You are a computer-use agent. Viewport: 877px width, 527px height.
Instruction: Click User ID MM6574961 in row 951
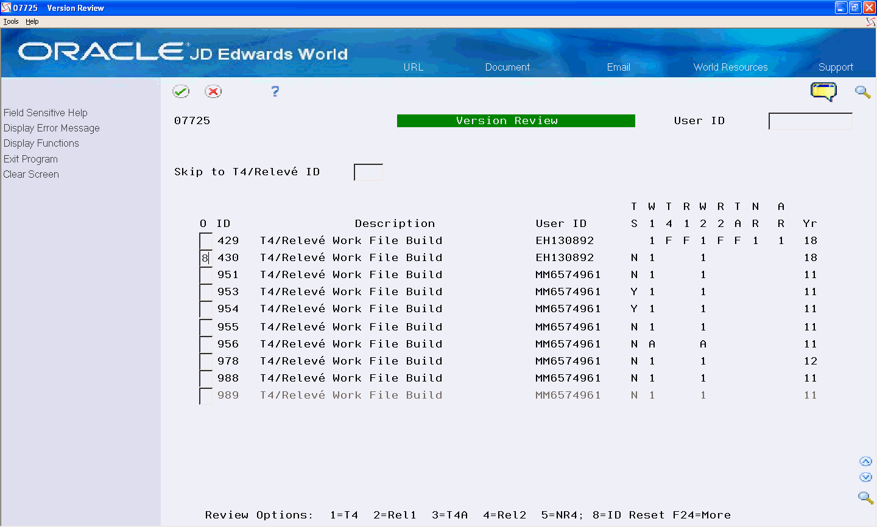(568, 274)
